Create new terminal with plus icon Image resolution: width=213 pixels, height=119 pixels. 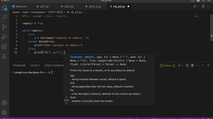pos(179,65)
